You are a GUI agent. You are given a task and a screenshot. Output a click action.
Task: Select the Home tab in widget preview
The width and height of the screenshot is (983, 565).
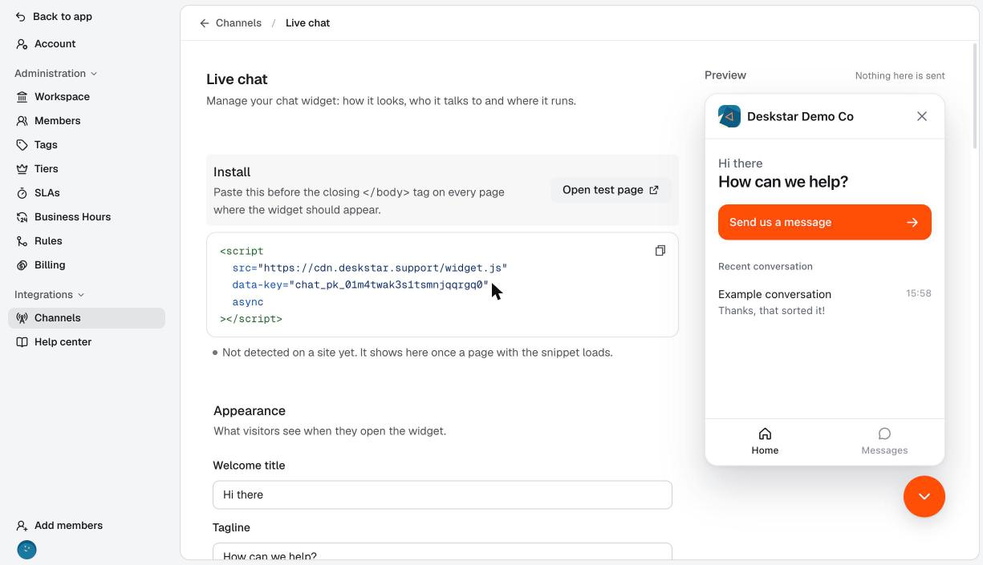pos(765,442)
